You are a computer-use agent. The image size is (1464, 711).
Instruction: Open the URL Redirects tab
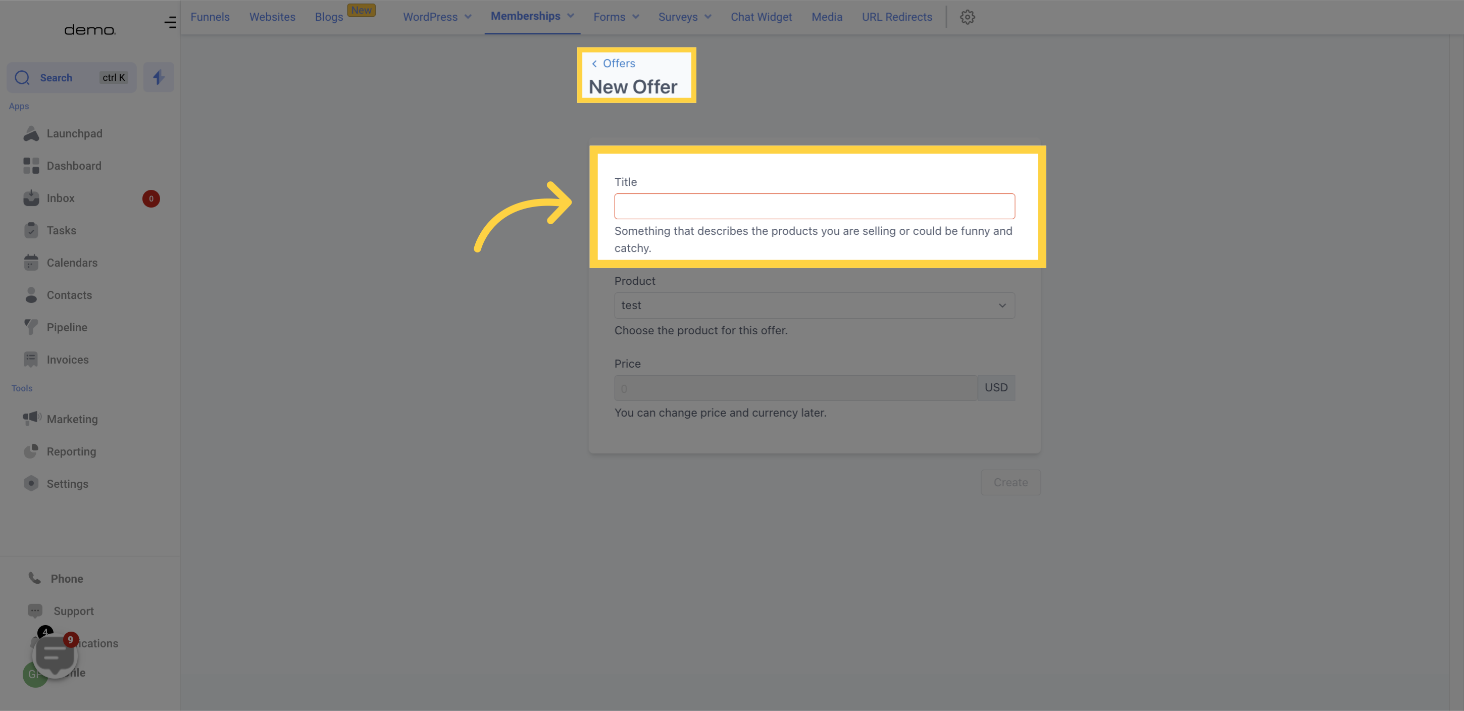tap(897, 17)
